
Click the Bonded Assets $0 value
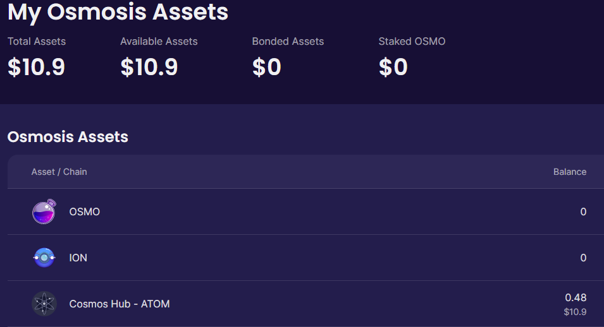tap(266, 67)
